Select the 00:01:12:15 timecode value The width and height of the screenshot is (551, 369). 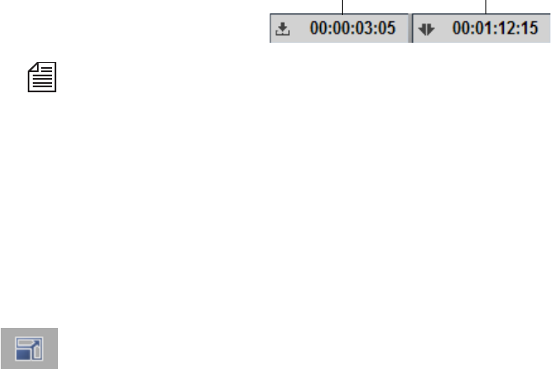[495, 28]
